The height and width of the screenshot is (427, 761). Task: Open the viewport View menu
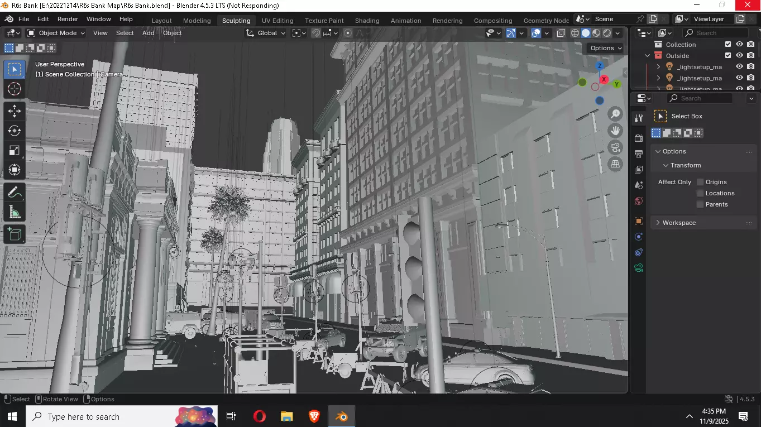click(100, 33)
